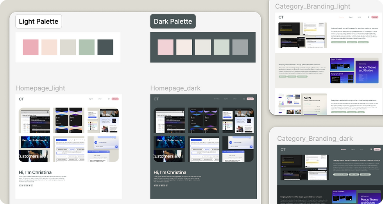Click 'Unifying brands' project title in Category_Branding_light
Image resolution: width=383 pixels, height=204 pixels.
click(x=354, y=29)
